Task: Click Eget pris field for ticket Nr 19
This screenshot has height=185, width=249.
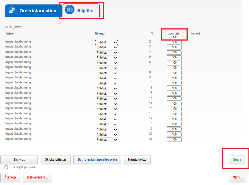Action: coord(174,129)
